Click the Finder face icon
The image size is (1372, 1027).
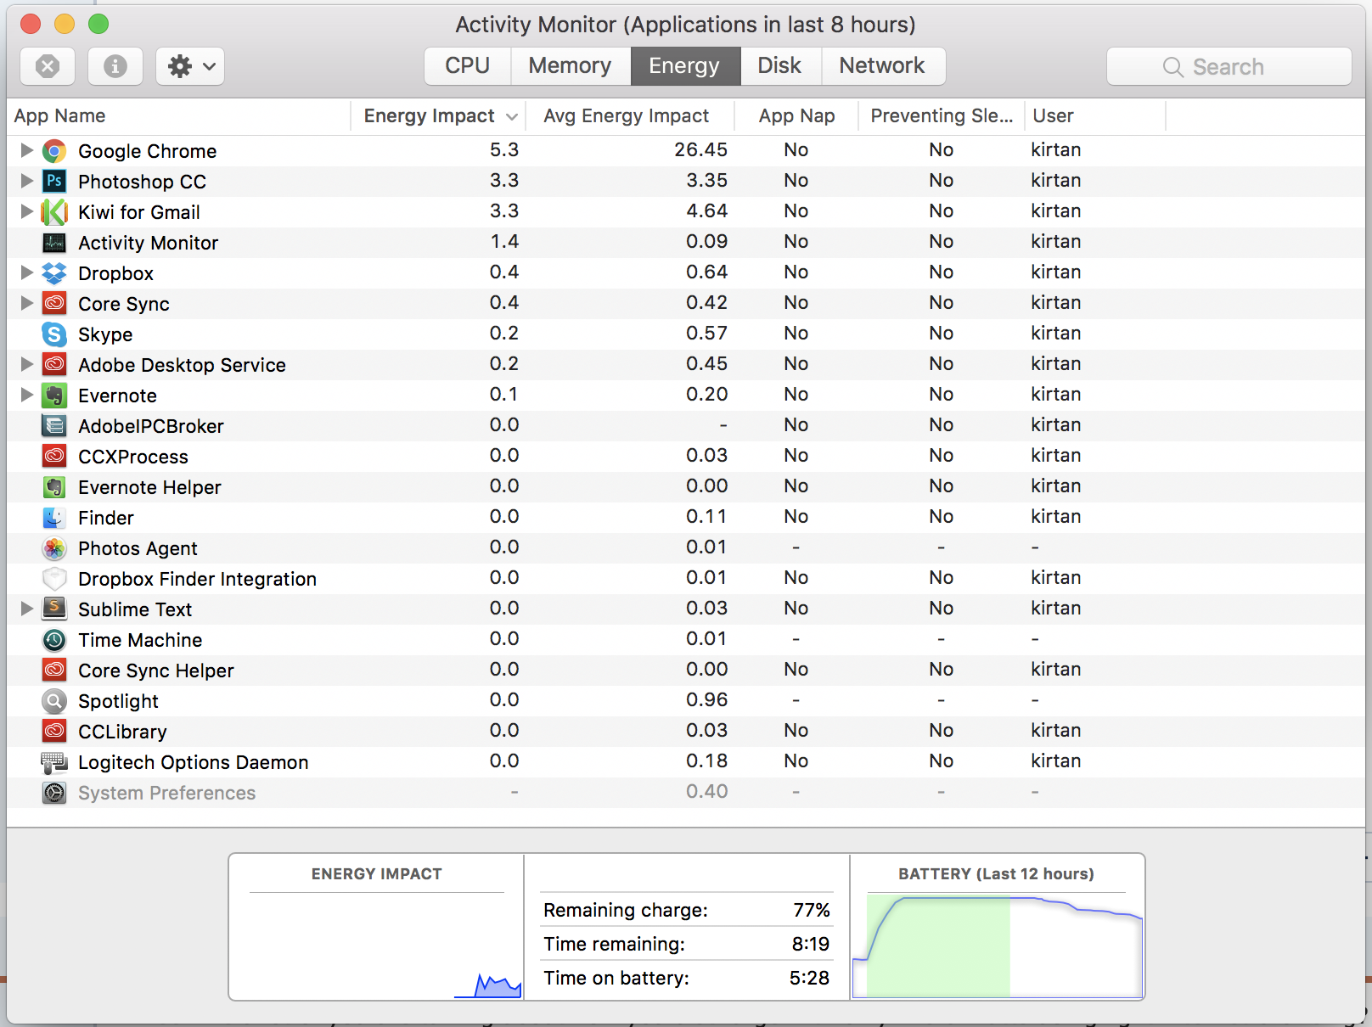coord(54,518)
